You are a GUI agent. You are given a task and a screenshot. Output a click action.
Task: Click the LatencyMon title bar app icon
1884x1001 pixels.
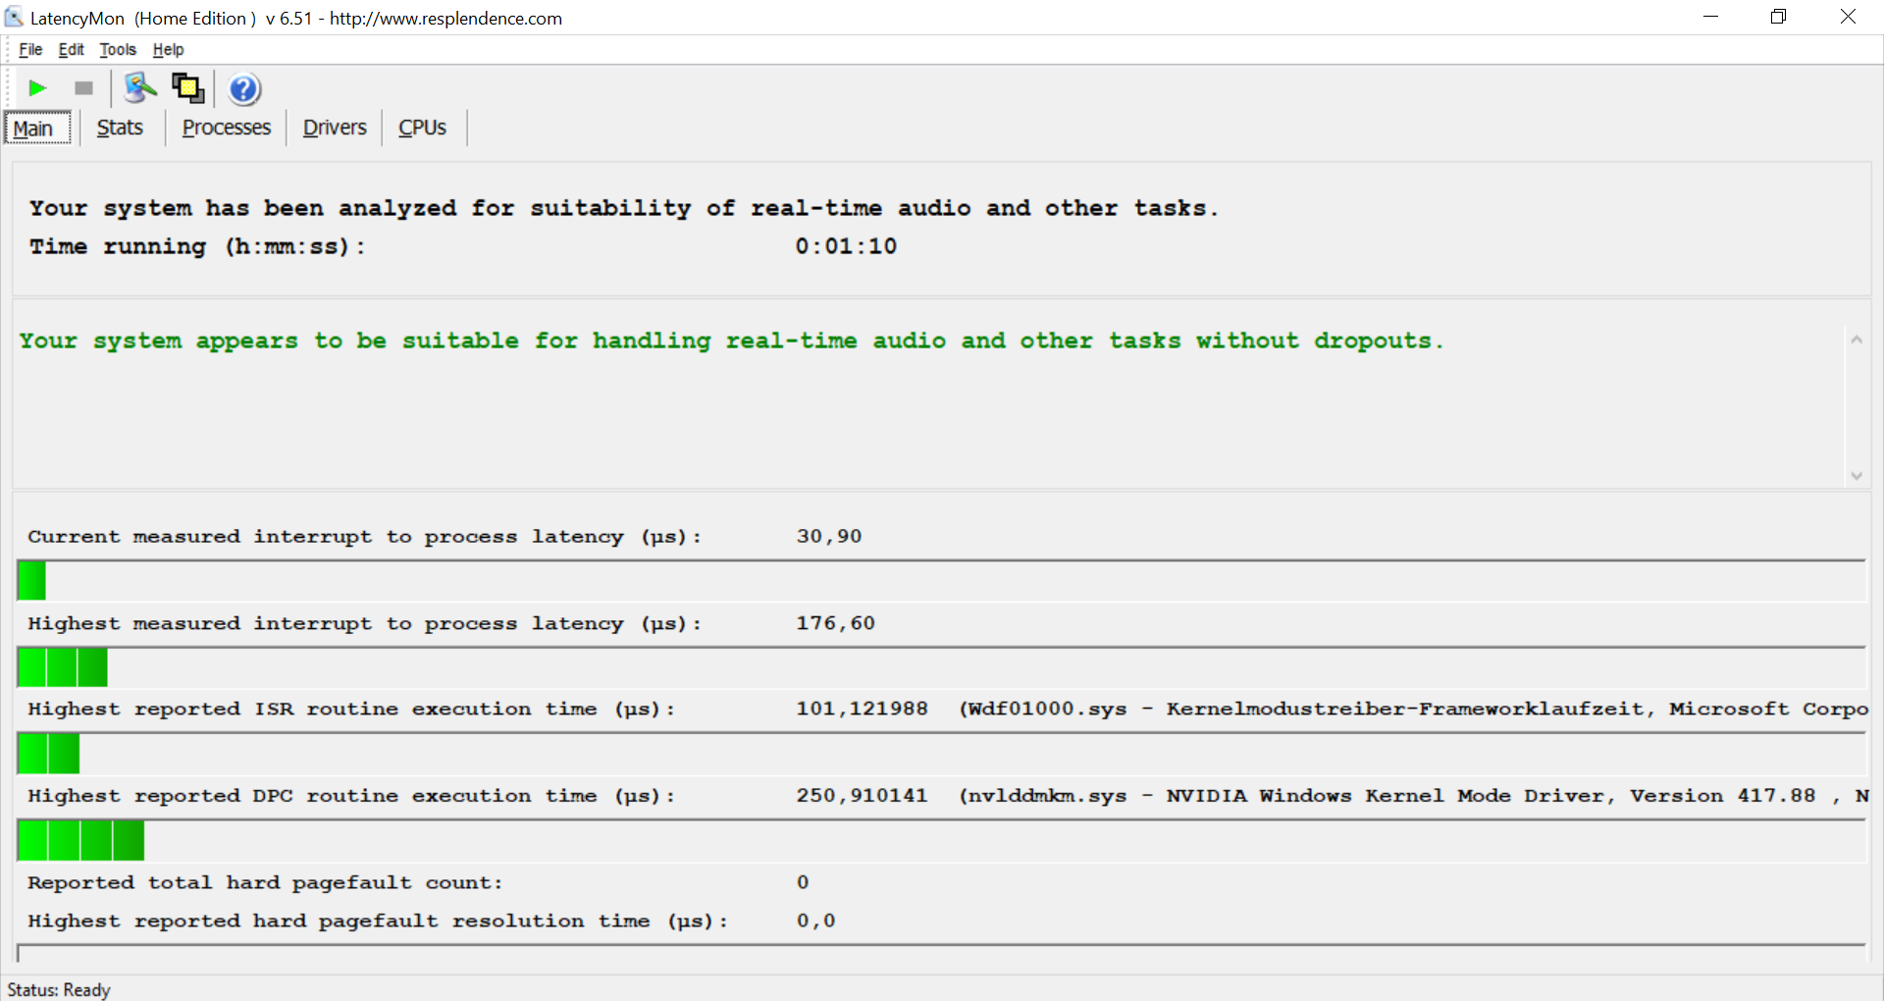[x=14, y=17]
